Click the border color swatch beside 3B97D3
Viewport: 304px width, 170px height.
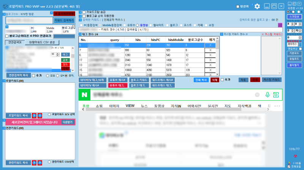coord(300,44)
